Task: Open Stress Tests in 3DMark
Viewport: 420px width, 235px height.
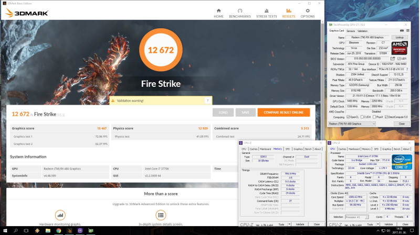Action: coord(267,14)
